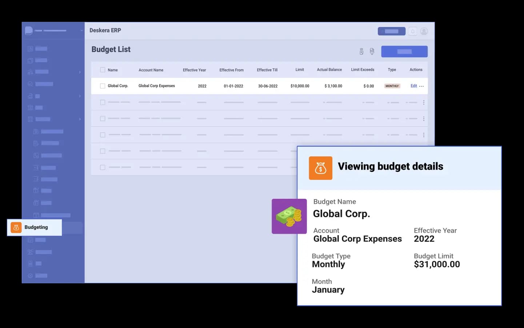Click the Deskera logo in sidebar header

tap(29, 31)
